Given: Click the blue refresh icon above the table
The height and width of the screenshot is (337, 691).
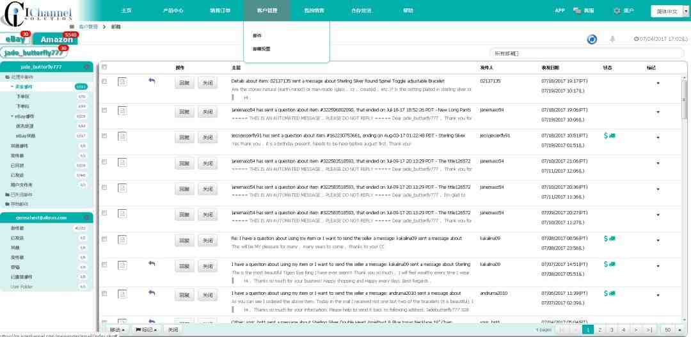Looking at the screenshot, I should click(x=592, y=40).
